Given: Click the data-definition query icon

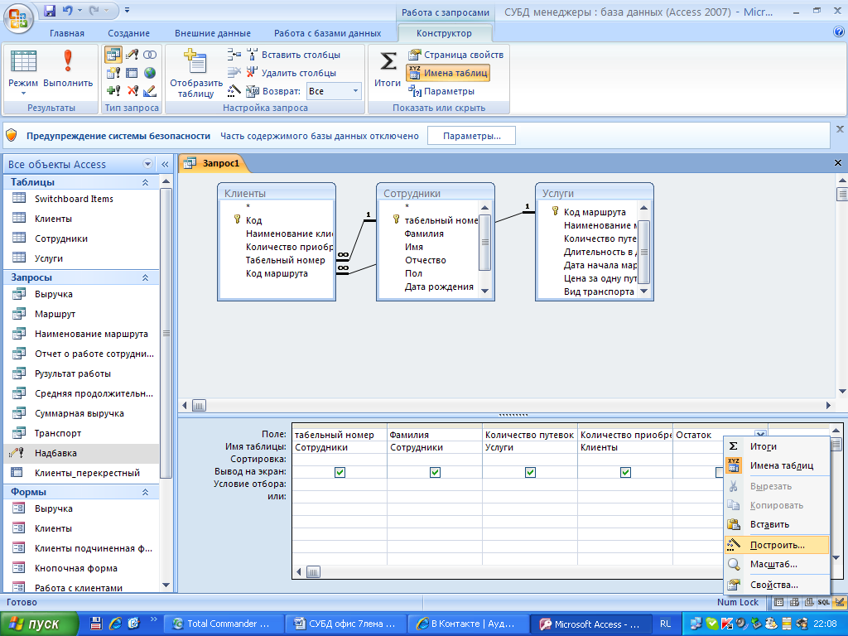Looking at the screenshot, I should coord(150,90).
